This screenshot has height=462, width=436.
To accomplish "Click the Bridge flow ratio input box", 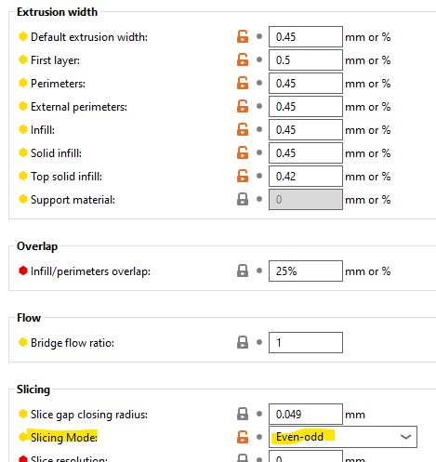I will (x=306, y=343).
